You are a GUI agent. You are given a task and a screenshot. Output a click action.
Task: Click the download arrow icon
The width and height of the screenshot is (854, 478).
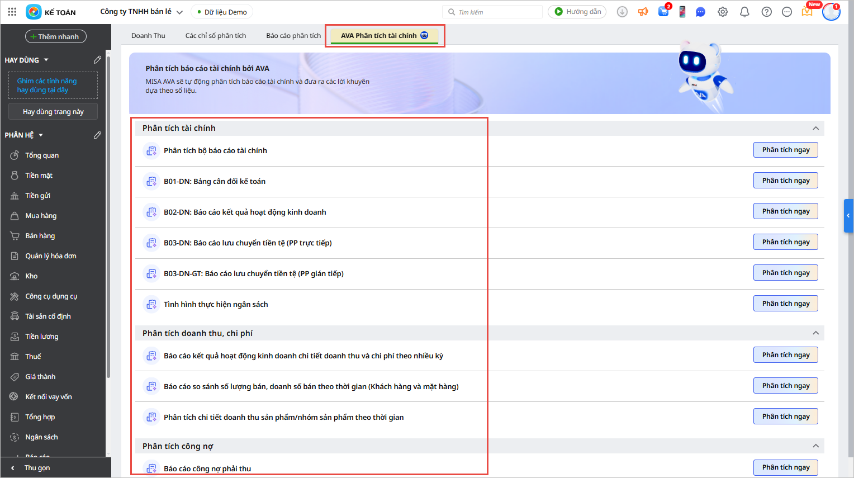click(622, 12)
